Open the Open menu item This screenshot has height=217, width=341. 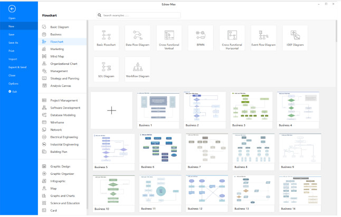[x=12, y=18]
